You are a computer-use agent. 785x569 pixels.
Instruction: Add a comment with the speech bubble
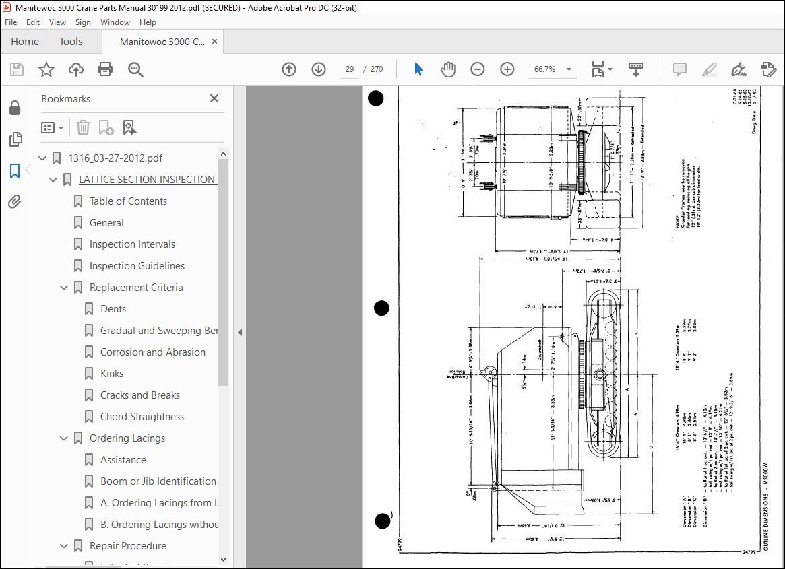[679, 69]
